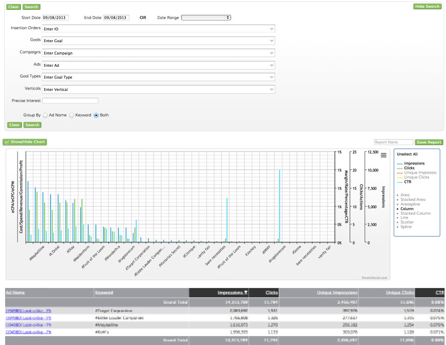Select the Column chart type
The height and width of the screenshot is (345, 446).
point(407,209)
